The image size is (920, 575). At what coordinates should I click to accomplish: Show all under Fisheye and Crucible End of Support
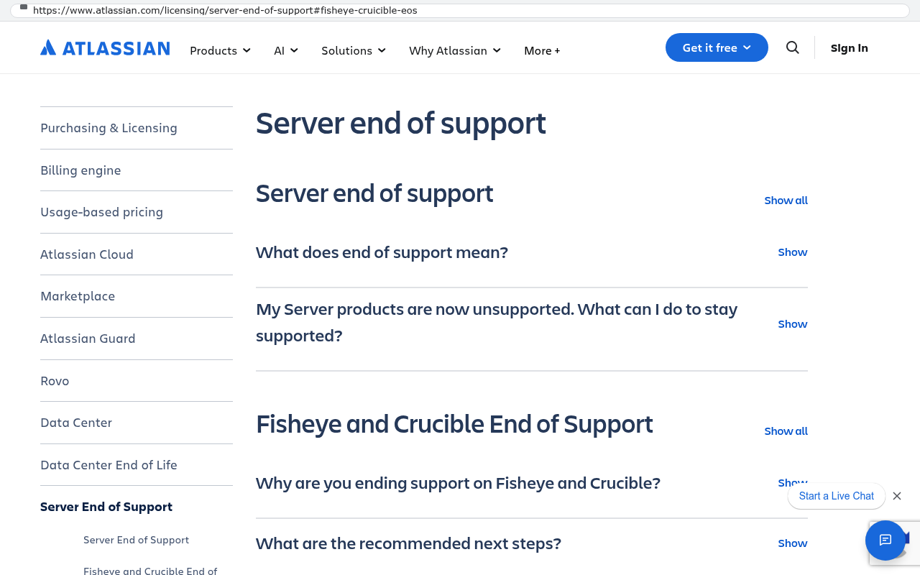786,431
